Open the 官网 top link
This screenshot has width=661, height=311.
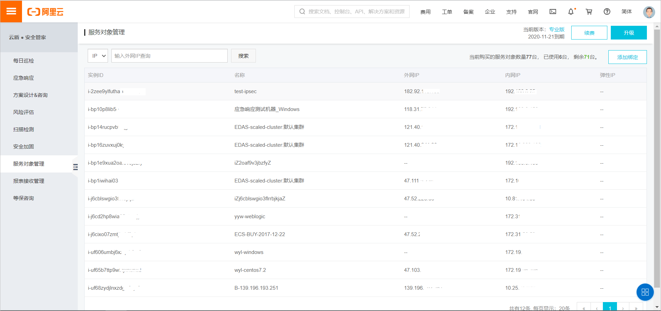533,12
